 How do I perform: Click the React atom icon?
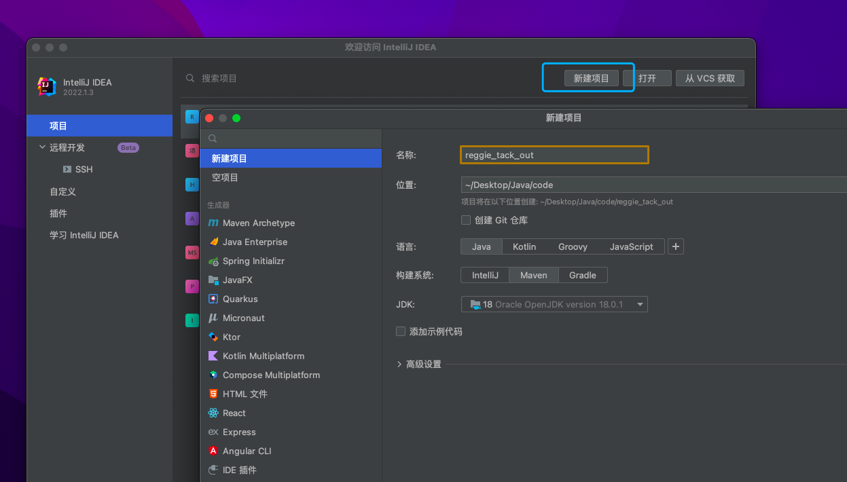coord(213,413)
